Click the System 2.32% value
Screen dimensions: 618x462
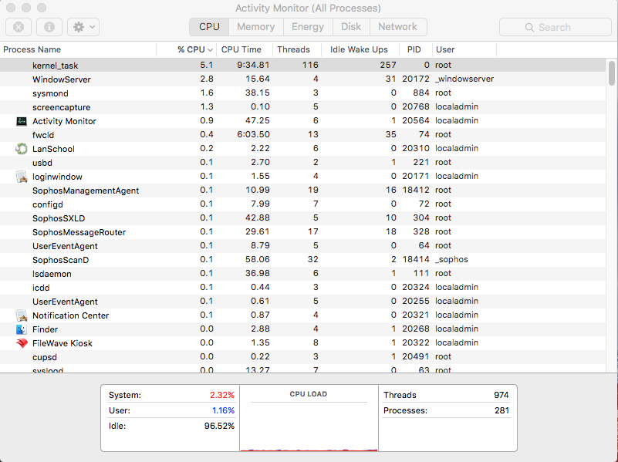tap(222, 395)
